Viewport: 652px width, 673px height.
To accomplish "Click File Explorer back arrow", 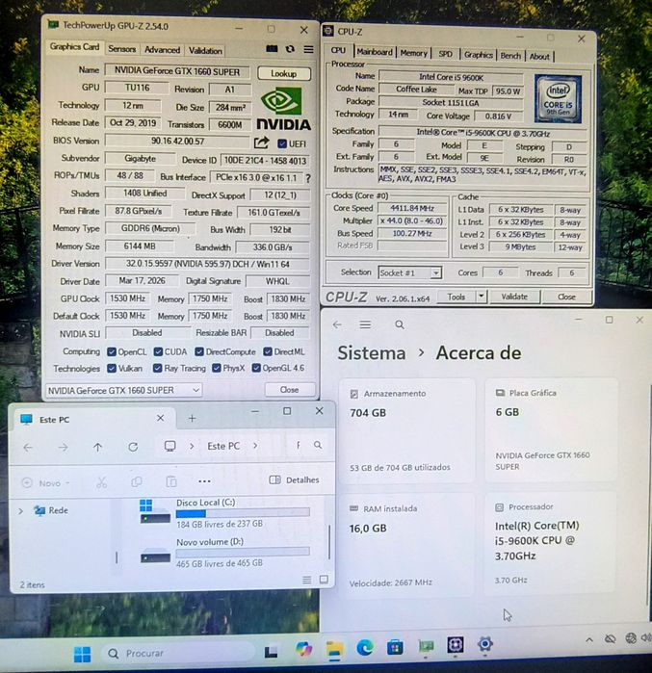I will [x=28, y=448].
